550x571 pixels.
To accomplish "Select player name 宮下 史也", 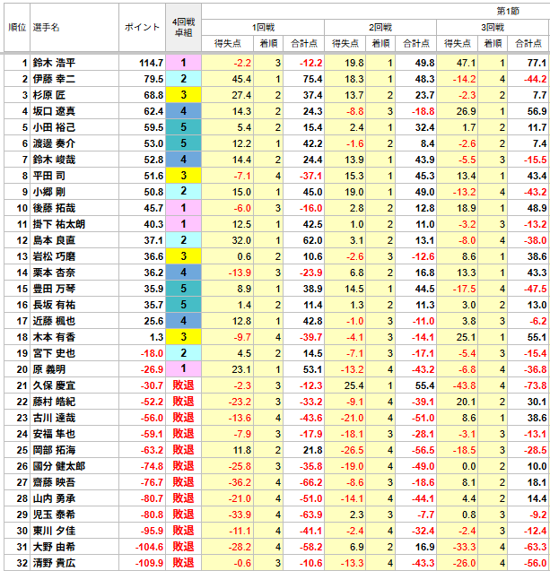I will pyautogui.click(x=54, y=353).
